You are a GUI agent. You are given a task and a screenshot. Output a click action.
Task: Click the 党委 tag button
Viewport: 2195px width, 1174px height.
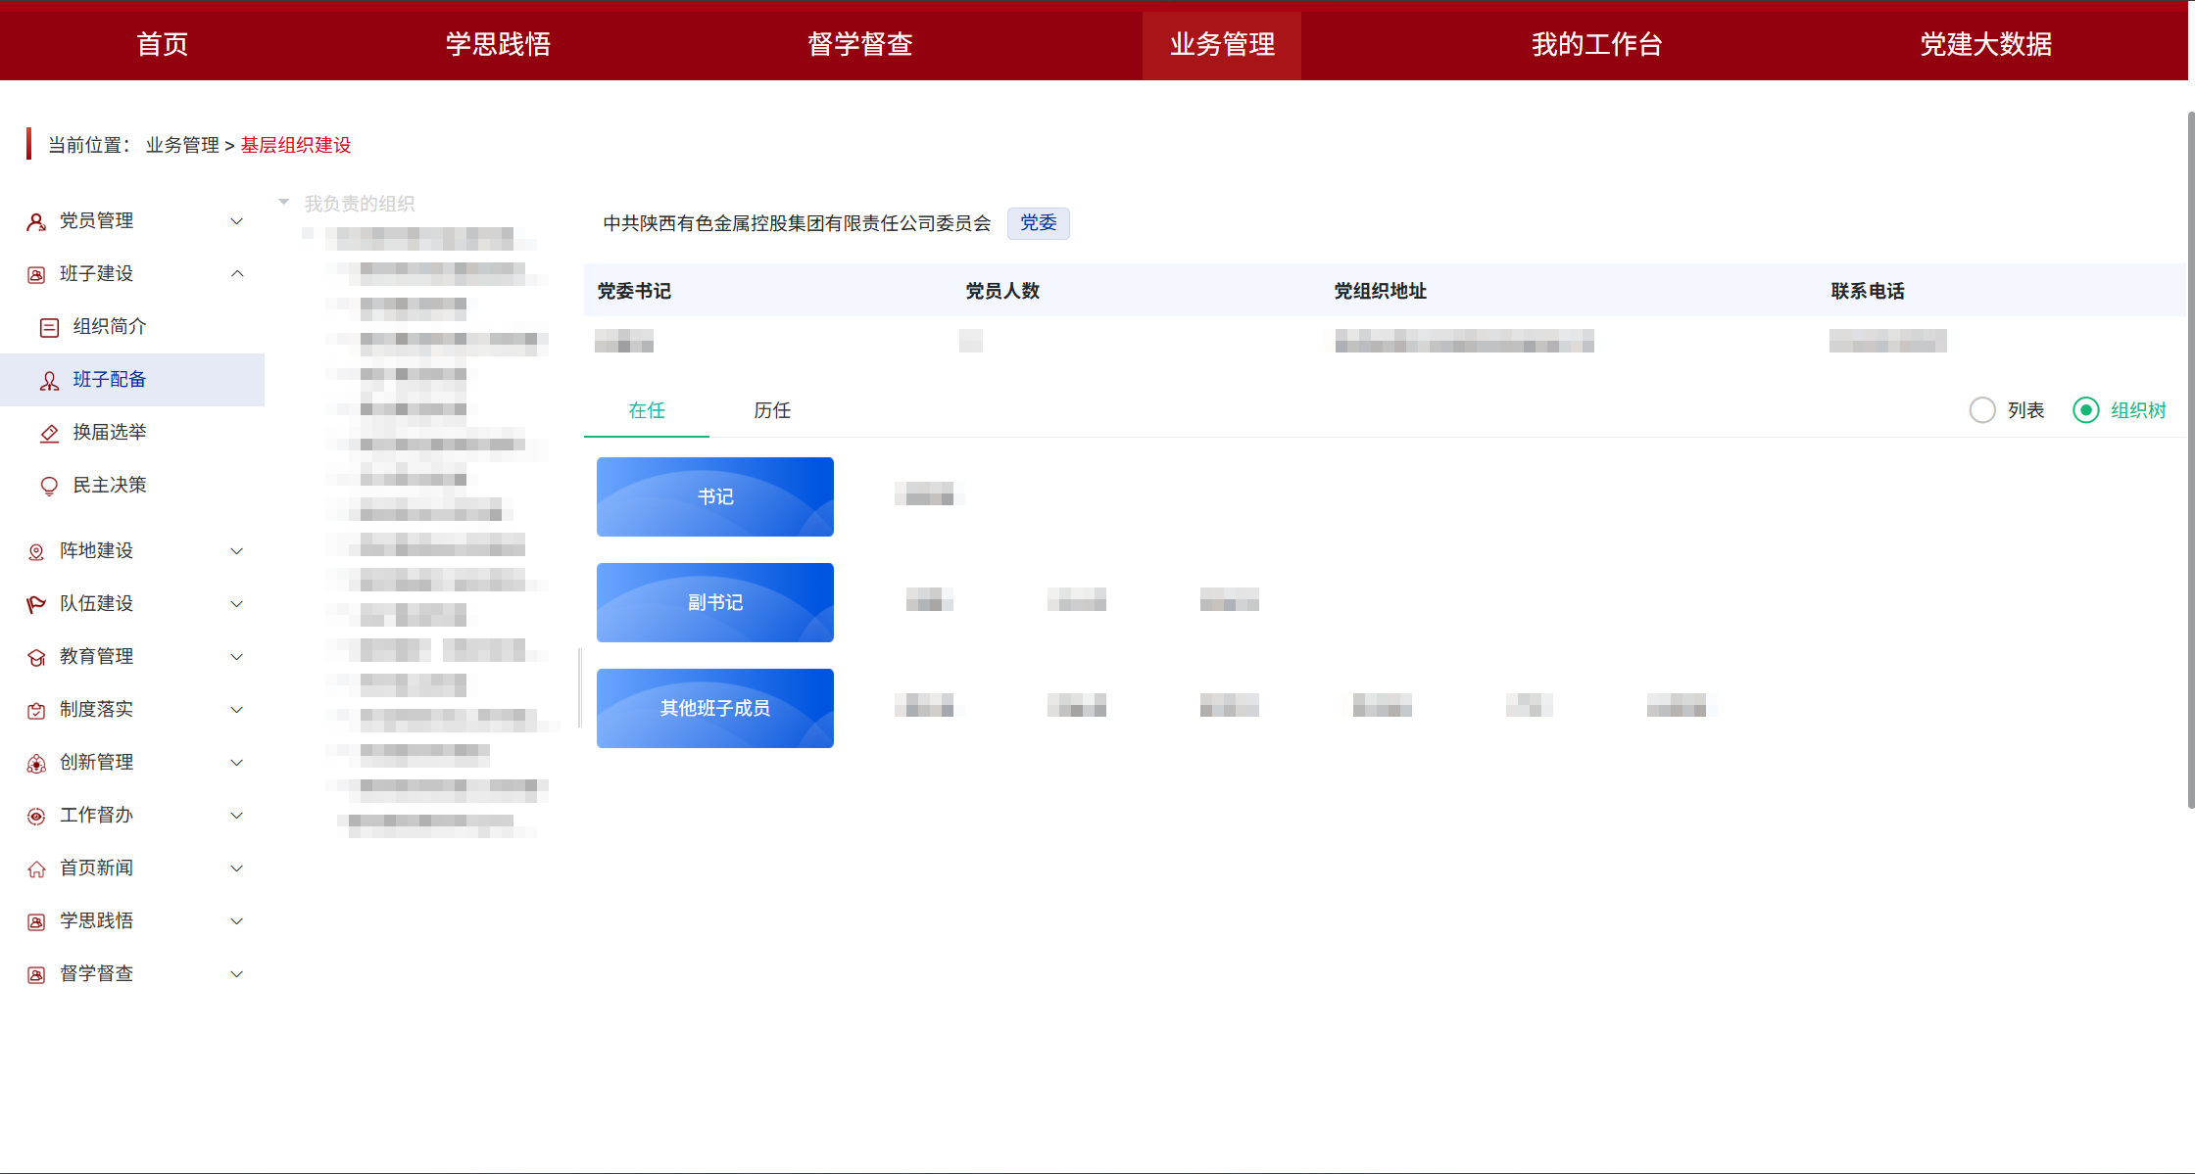click(1038, 223)
